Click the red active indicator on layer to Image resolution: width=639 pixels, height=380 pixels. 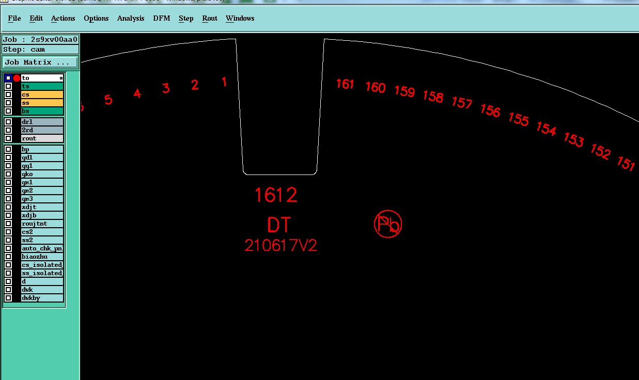(17, 78)
